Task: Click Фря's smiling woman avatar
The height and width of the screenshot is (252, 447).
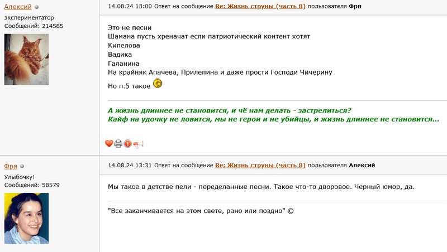Action: [x=26, y=219]
